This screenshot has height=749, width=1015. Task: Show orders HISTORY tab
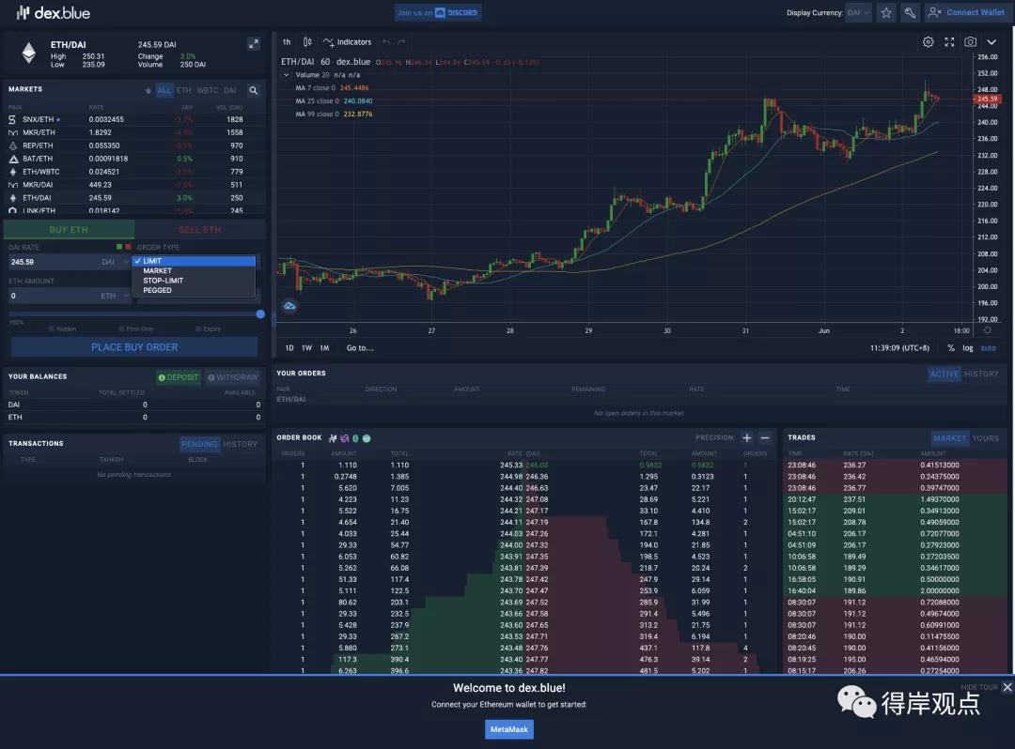[981, 374]
